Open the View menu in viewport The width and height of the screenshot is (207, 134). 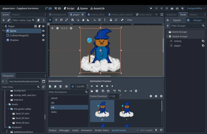click(130, 20)
